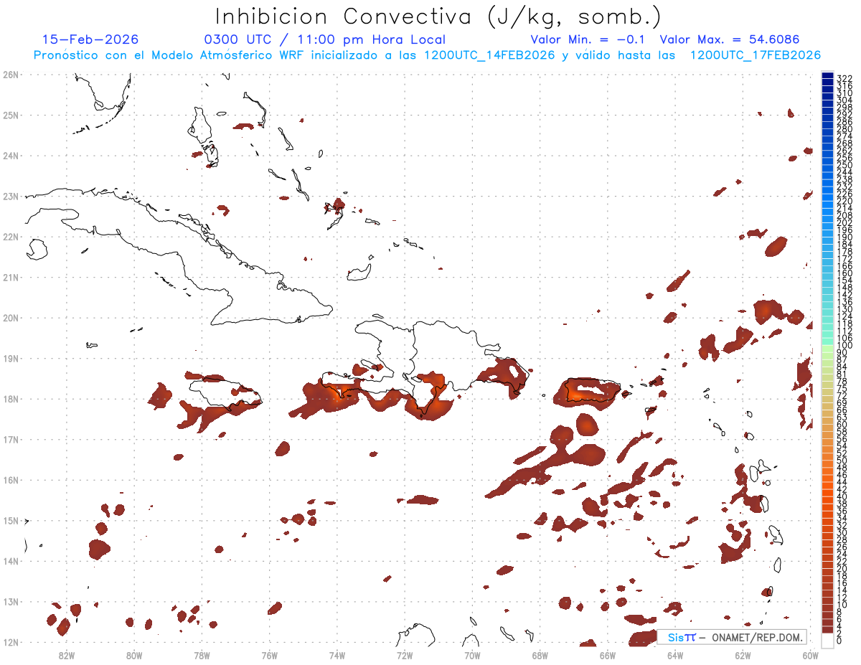861x665 pixels.
Task: Click the colorbar label '196'
Action: [x=844, y=230]
